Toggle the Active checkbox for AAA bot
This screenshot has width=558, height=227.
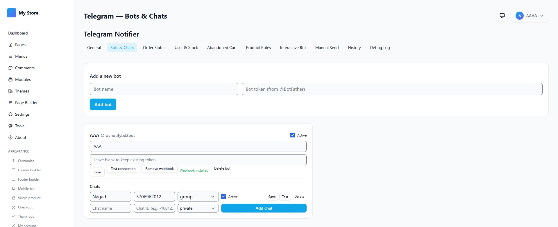pos(293,135)
